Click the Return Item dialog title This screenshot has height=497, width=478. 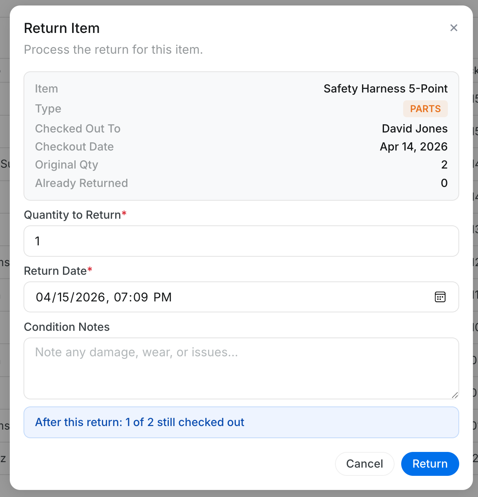pos(62,28)
